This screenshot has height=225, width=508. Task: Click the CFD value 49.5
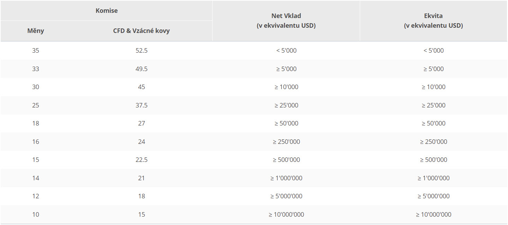click(141, 69)
